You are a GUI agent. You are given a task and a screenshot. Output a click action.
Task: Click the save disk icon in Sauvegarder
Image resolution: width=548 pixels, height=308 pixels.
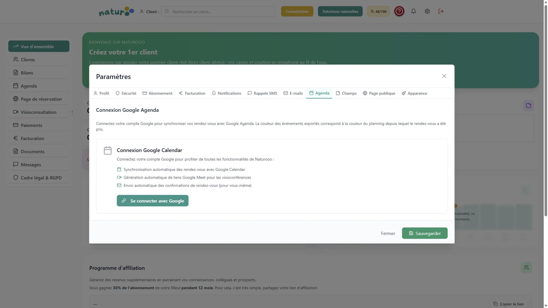pyautogui.click(x=411, y=233)
